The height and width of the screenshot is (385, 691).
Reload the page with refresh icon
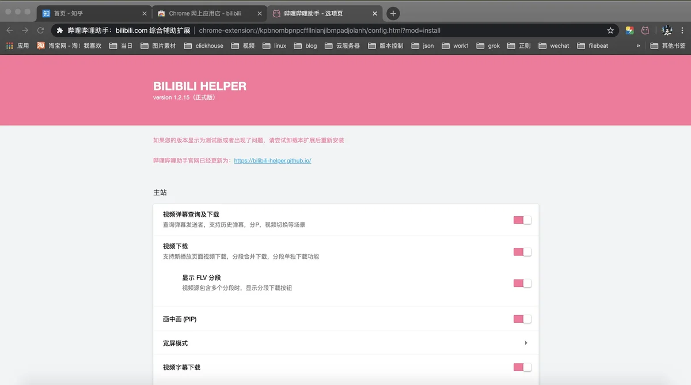40,31
